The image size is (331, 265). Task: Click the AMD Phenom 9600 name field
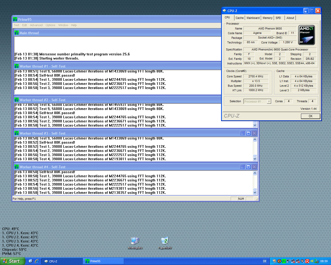270,28
